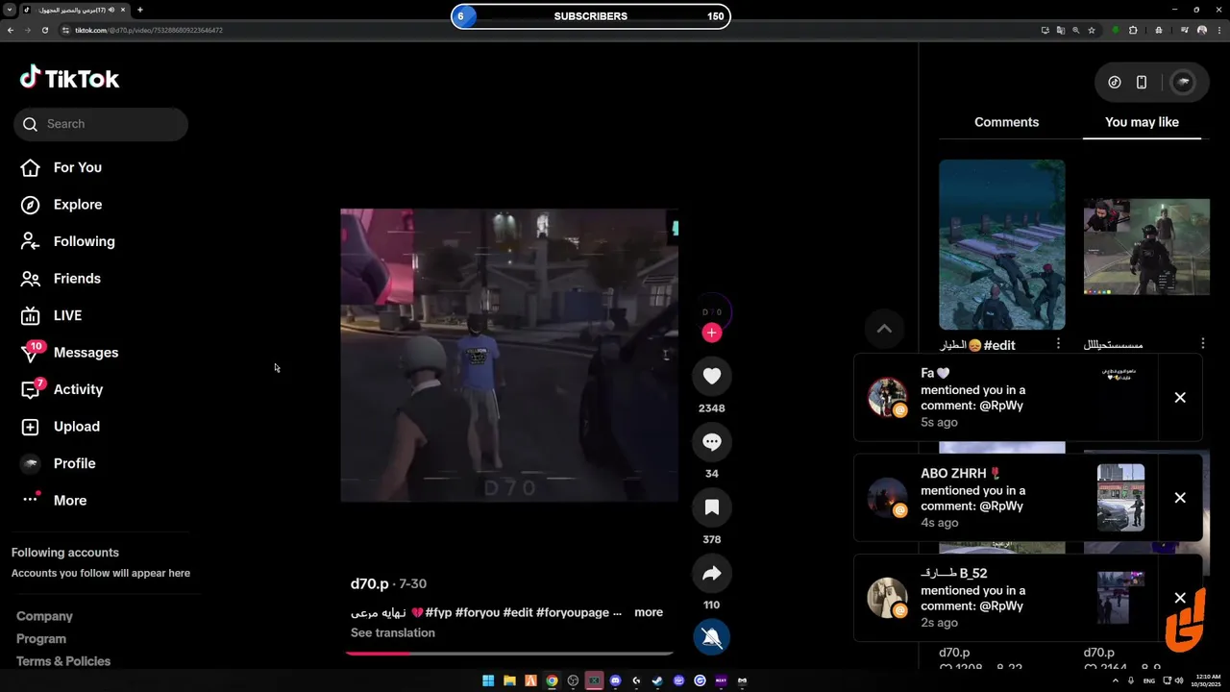Bookmark this page with star icon
Viewport: 1230px width, 692px height.
[x=1092, y=30]
